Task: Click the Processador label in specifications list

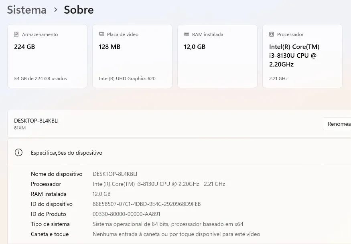Action: (46, 184)
